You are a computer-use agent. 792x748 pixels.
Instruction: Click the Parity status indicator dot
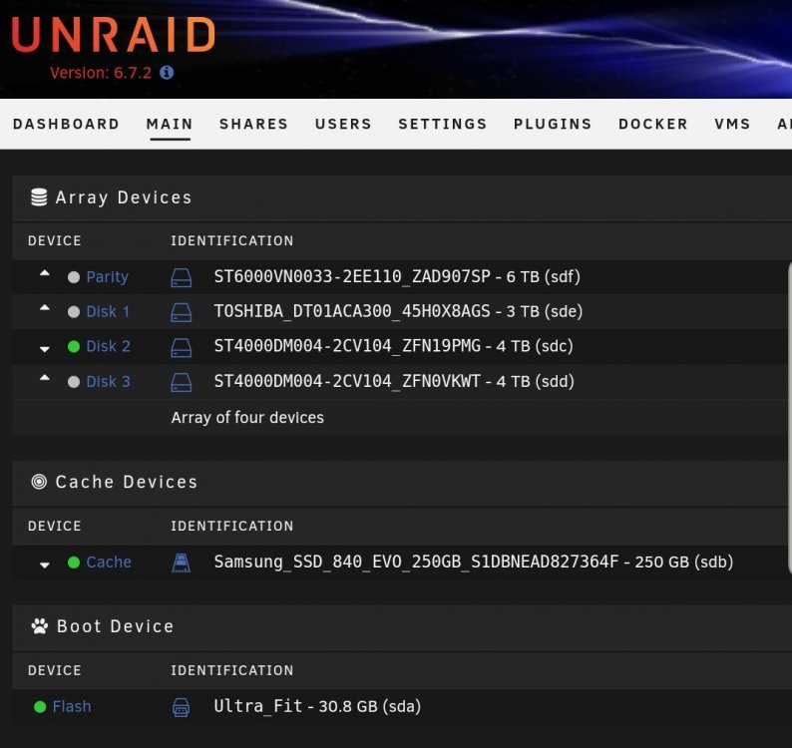74,277
